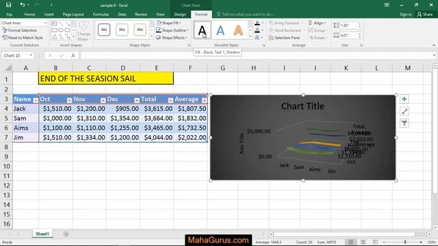The width and height of the screenshot is (438, 246).
Task: Switch to the Insert tab
Action: [49, 14]
